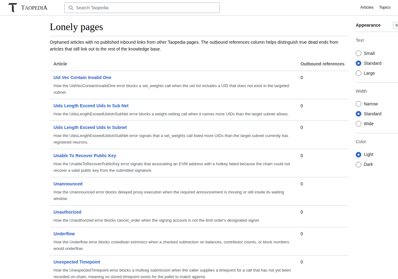Focus the Search Taopedia input field
This screenshot has width=398, height=279.
[142, 8]
